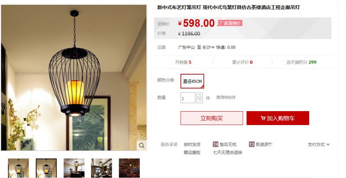Select the first lamp thumbnail
Screen dimensions: 346x178
18,168
